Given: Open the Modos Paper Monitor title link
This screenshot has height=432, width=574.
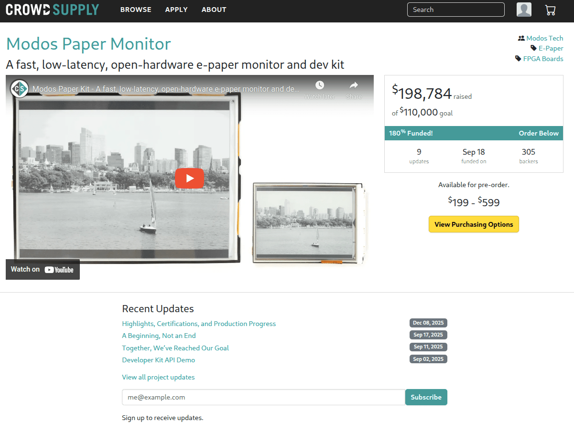Looking at the screenshot, I should pyautogui.click(x=88, y=44).
